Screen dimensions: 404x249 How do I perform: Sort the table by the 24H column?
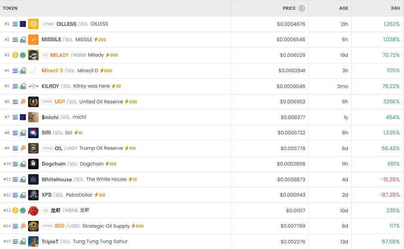point(395,8)
